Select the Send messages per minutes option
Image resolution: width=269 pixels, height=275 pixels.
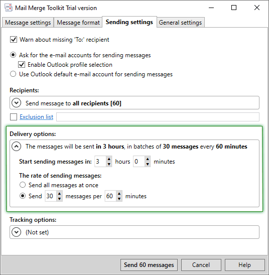point(23,196)
